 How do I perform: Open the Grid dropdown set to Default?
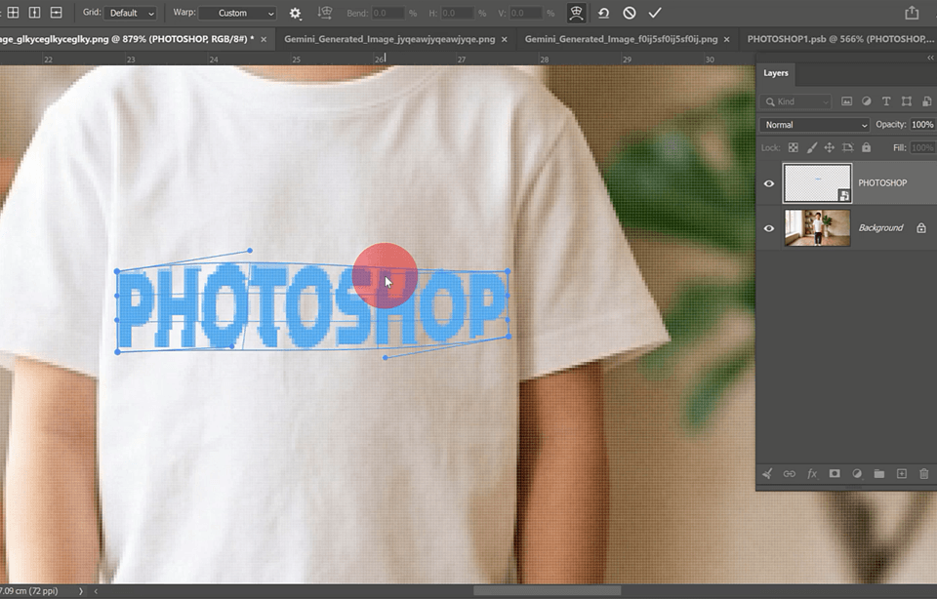(x=130, y=13)
